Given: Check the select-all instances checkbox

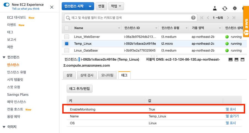Looking at the screenshot, I should point(67,28).
